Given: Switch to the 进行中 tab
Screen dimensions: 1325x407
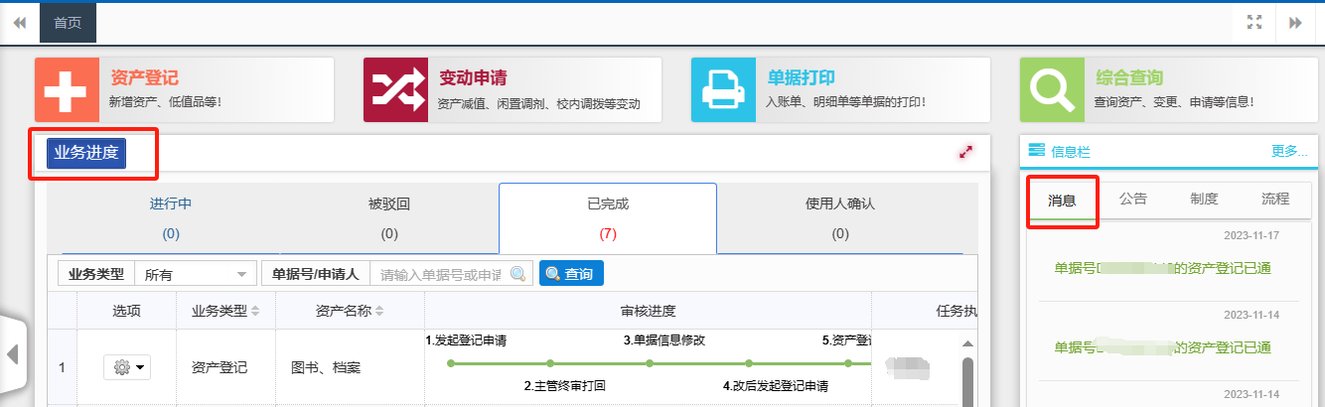Looking at the screenshot, I should pyautogui.click(x=171, y=216).
